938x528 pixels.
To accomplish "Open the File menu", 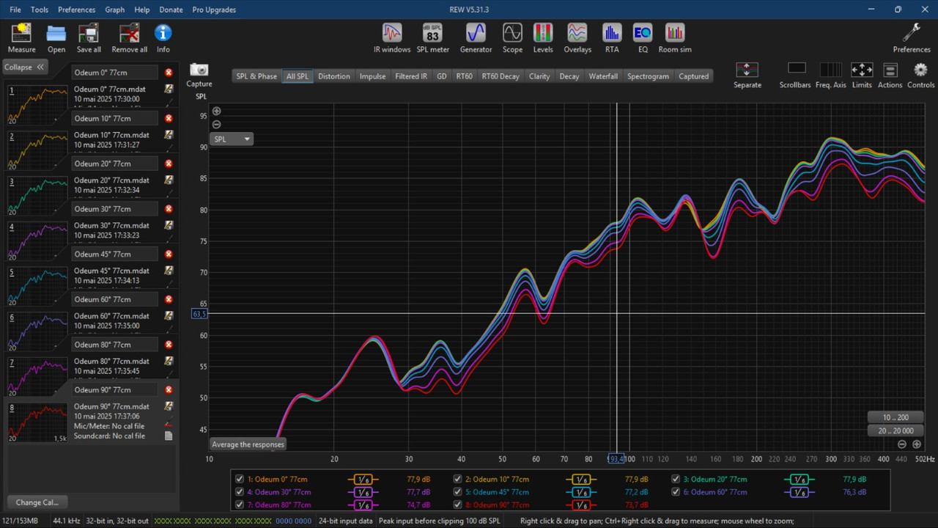I will click(x=15, y=10).
